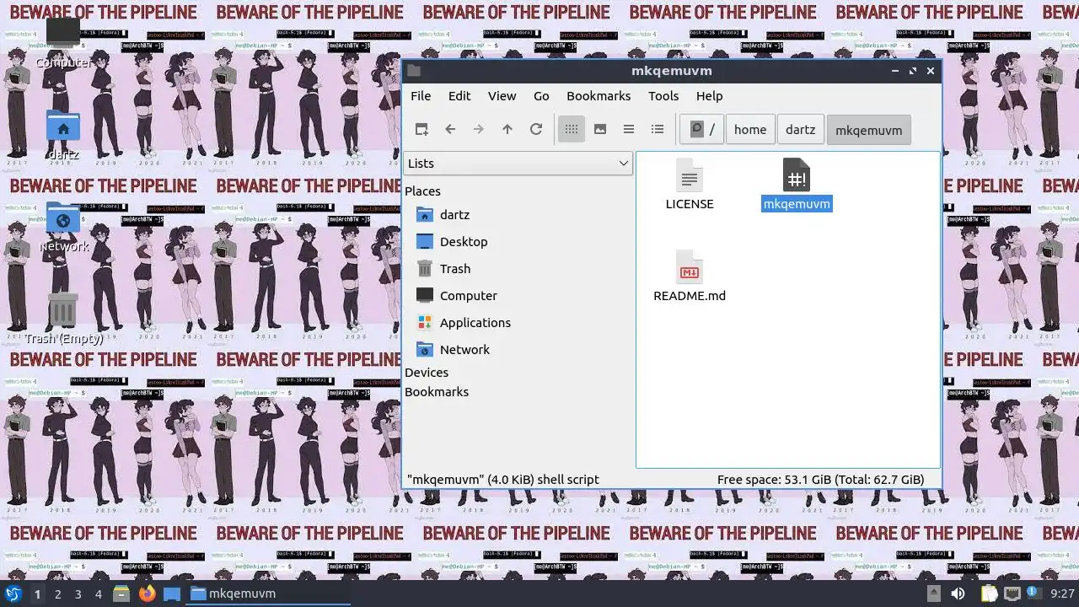Open the clipboard tray icon
1079x607 pixels.
989,594
